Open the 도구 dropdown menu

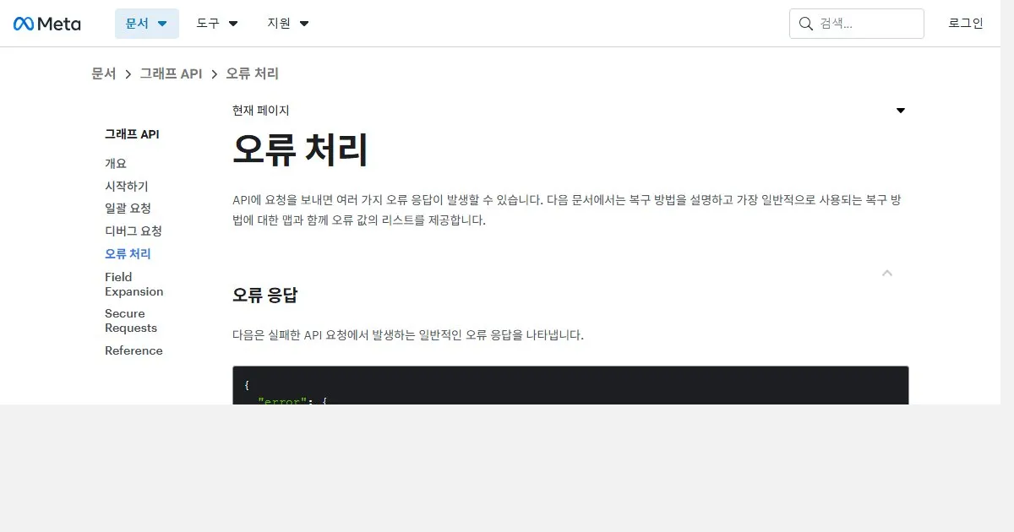click(x=217, y=24)
